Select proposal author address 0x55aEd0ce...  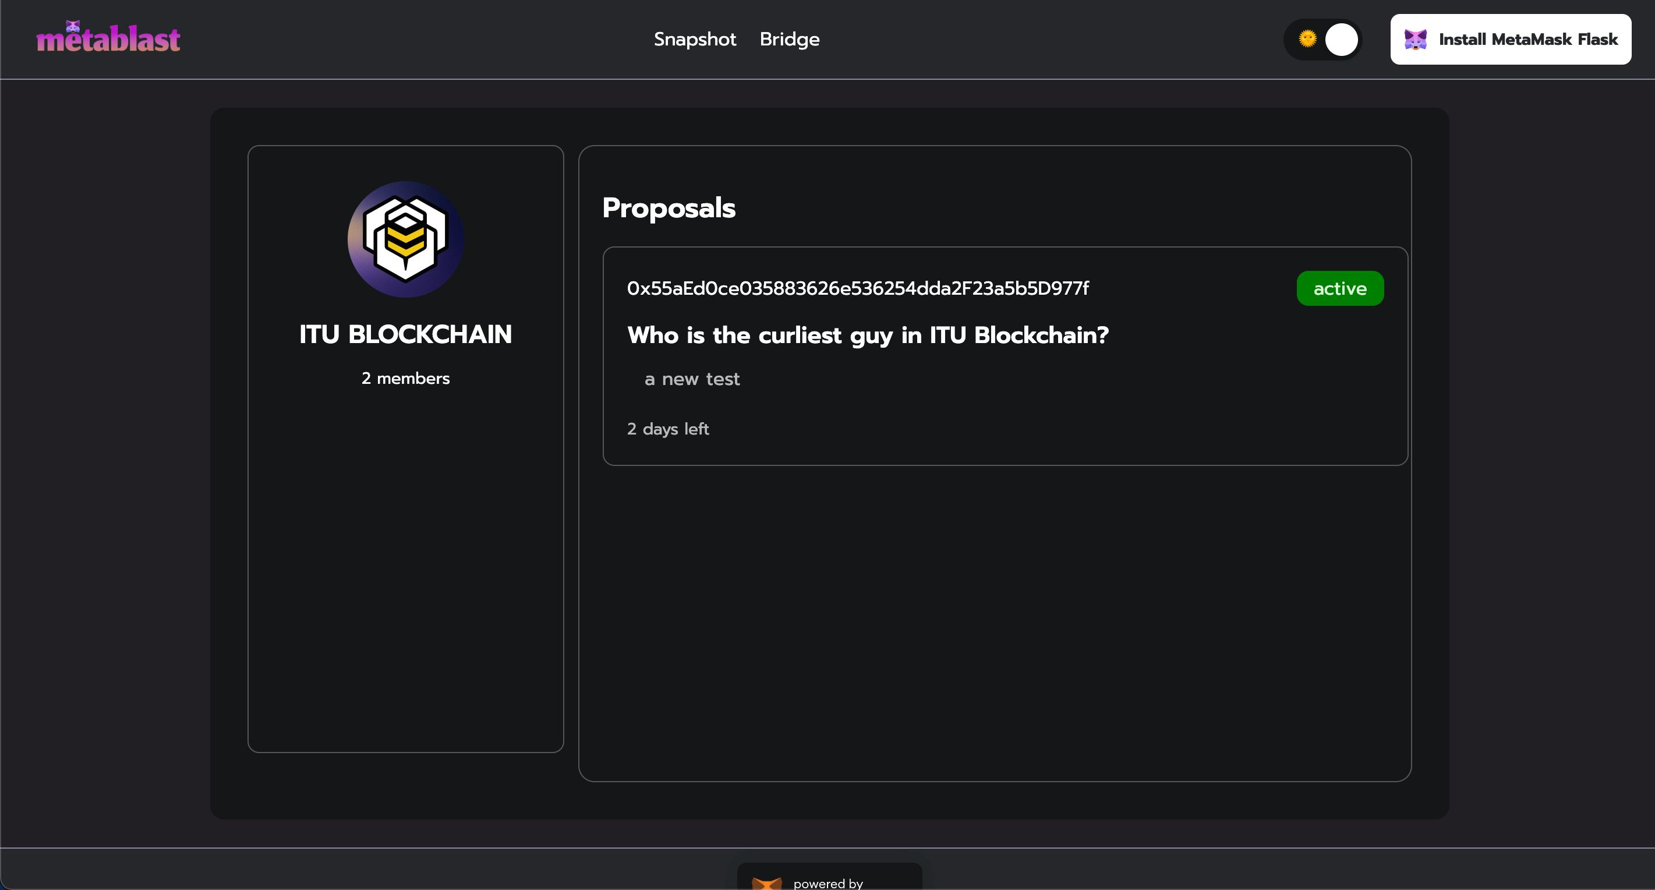[858, 288]
